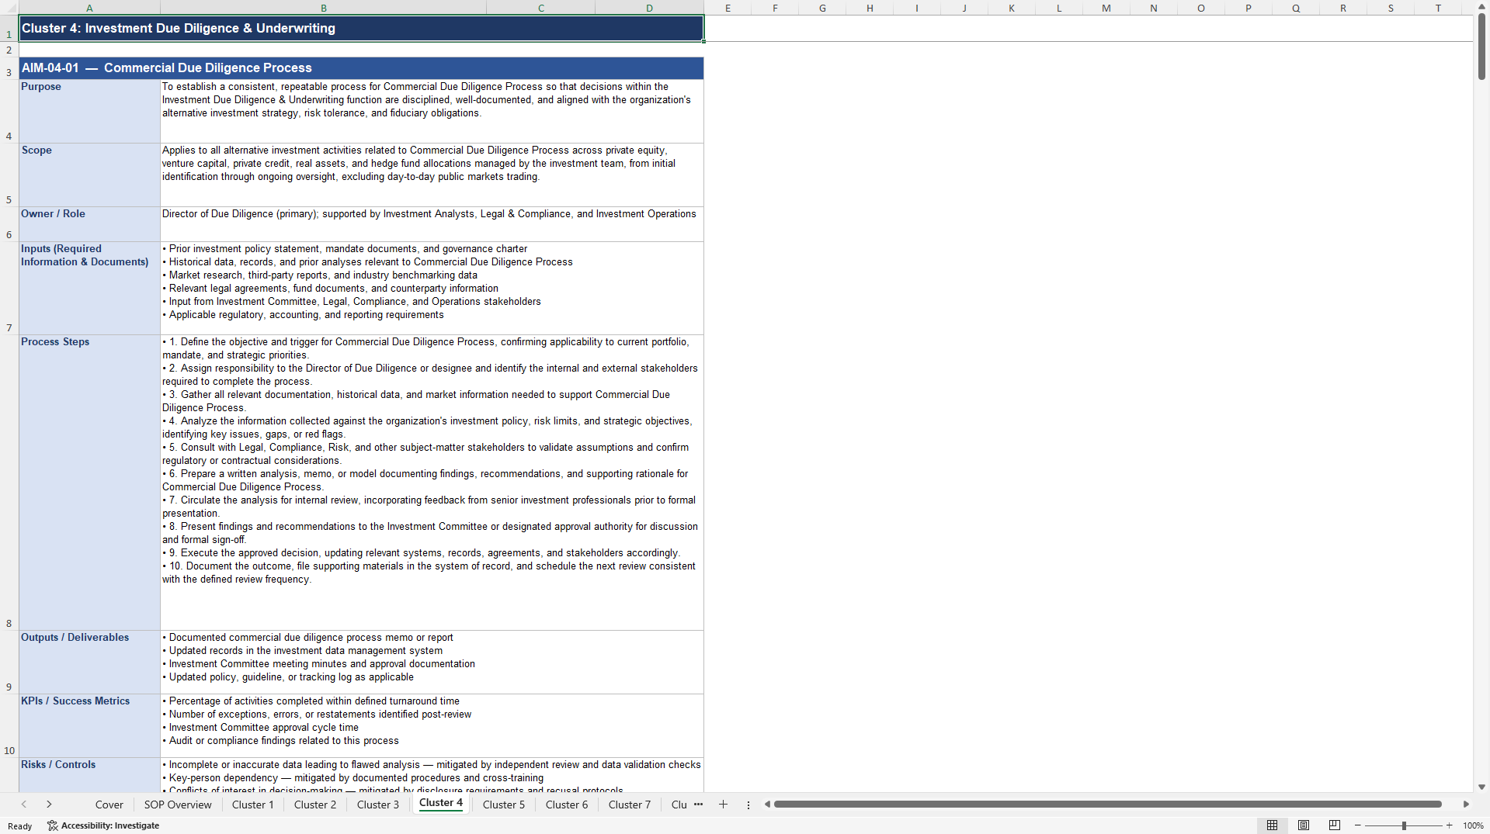Click the KPIs / Success Metrics cell
The width and height of the screenshot is (1490, 834).
point(89,725)
